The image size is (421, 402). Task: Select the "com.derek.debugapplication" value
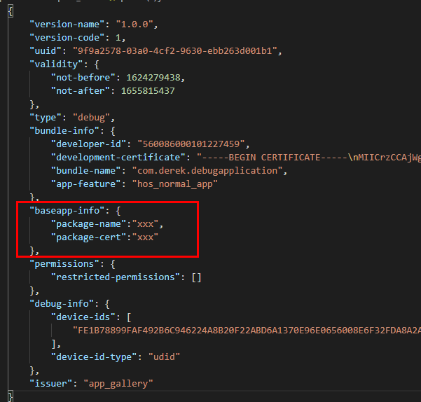207,171
